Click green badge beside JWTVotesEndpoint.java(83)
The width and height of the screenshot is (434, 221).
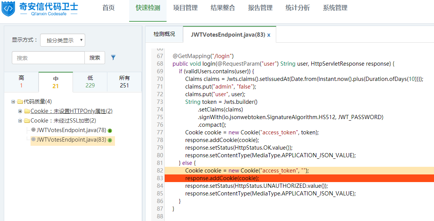(110, 140)
